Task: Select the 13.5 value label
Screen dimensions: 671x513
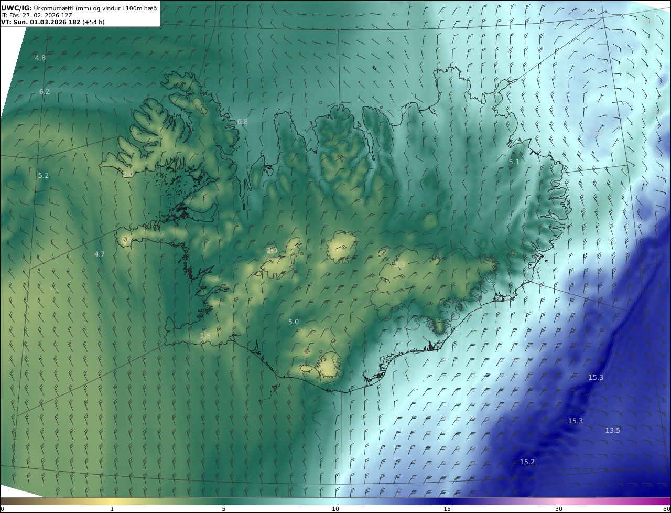Action: coord(613,430)
